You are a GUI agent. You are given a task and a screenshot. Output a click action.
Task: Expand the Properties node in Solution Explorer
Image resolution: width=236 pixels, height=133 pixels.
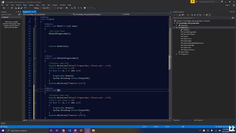point(177,25)
